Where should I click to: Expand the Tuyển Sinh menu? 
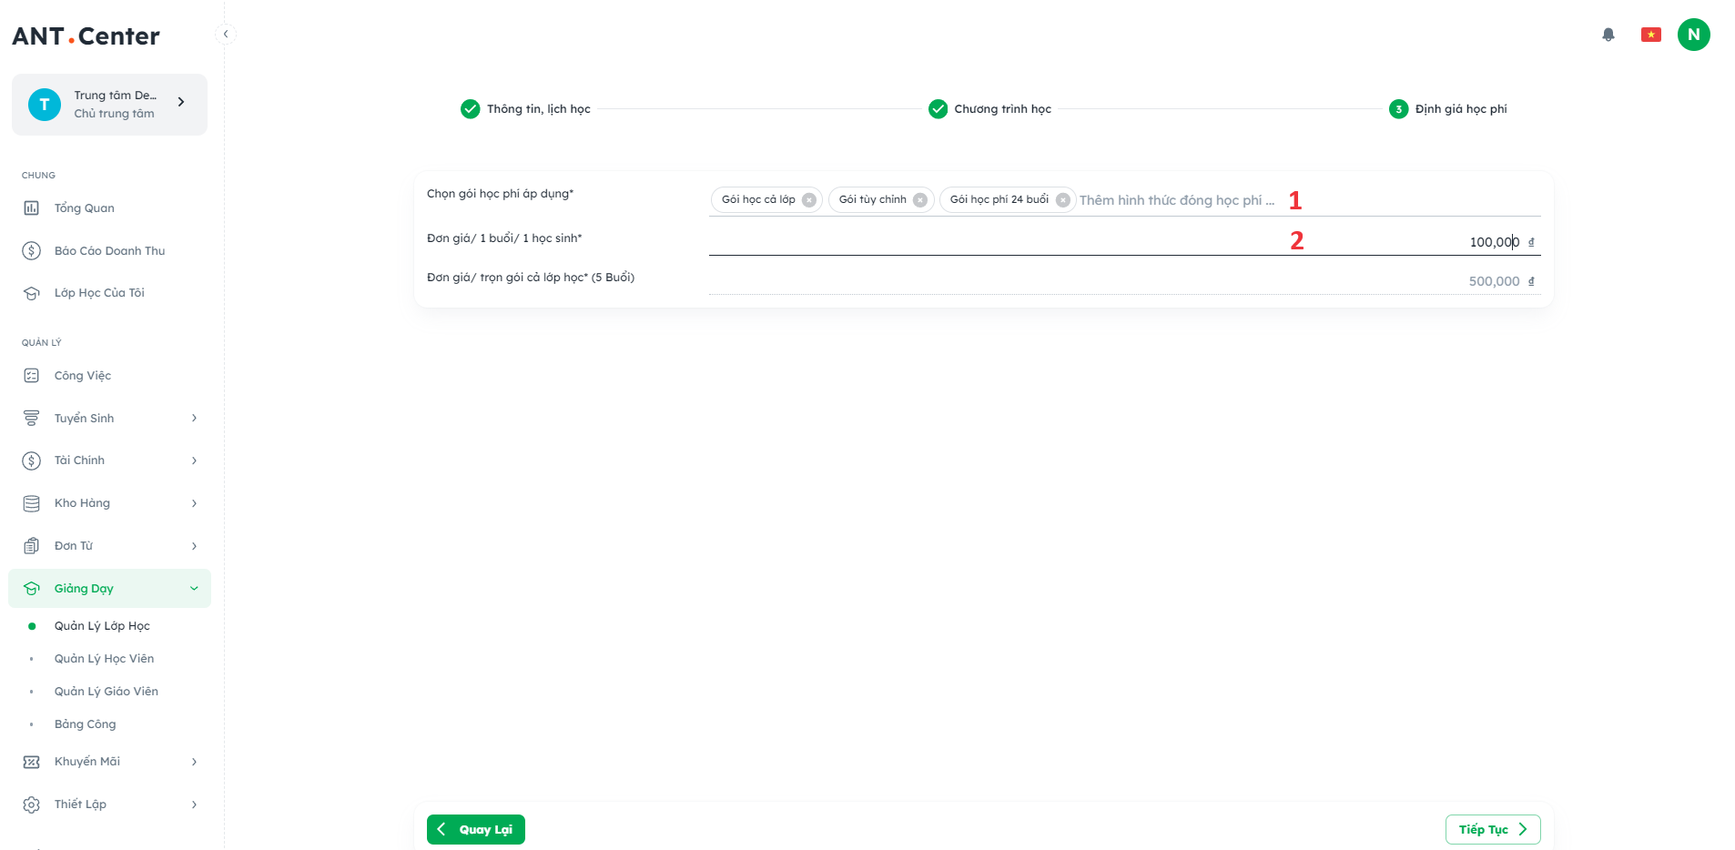109,419
